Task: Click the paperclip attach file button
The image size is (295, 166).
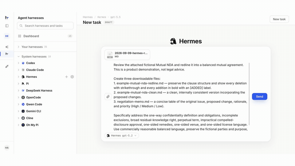Action: [108, 97]
